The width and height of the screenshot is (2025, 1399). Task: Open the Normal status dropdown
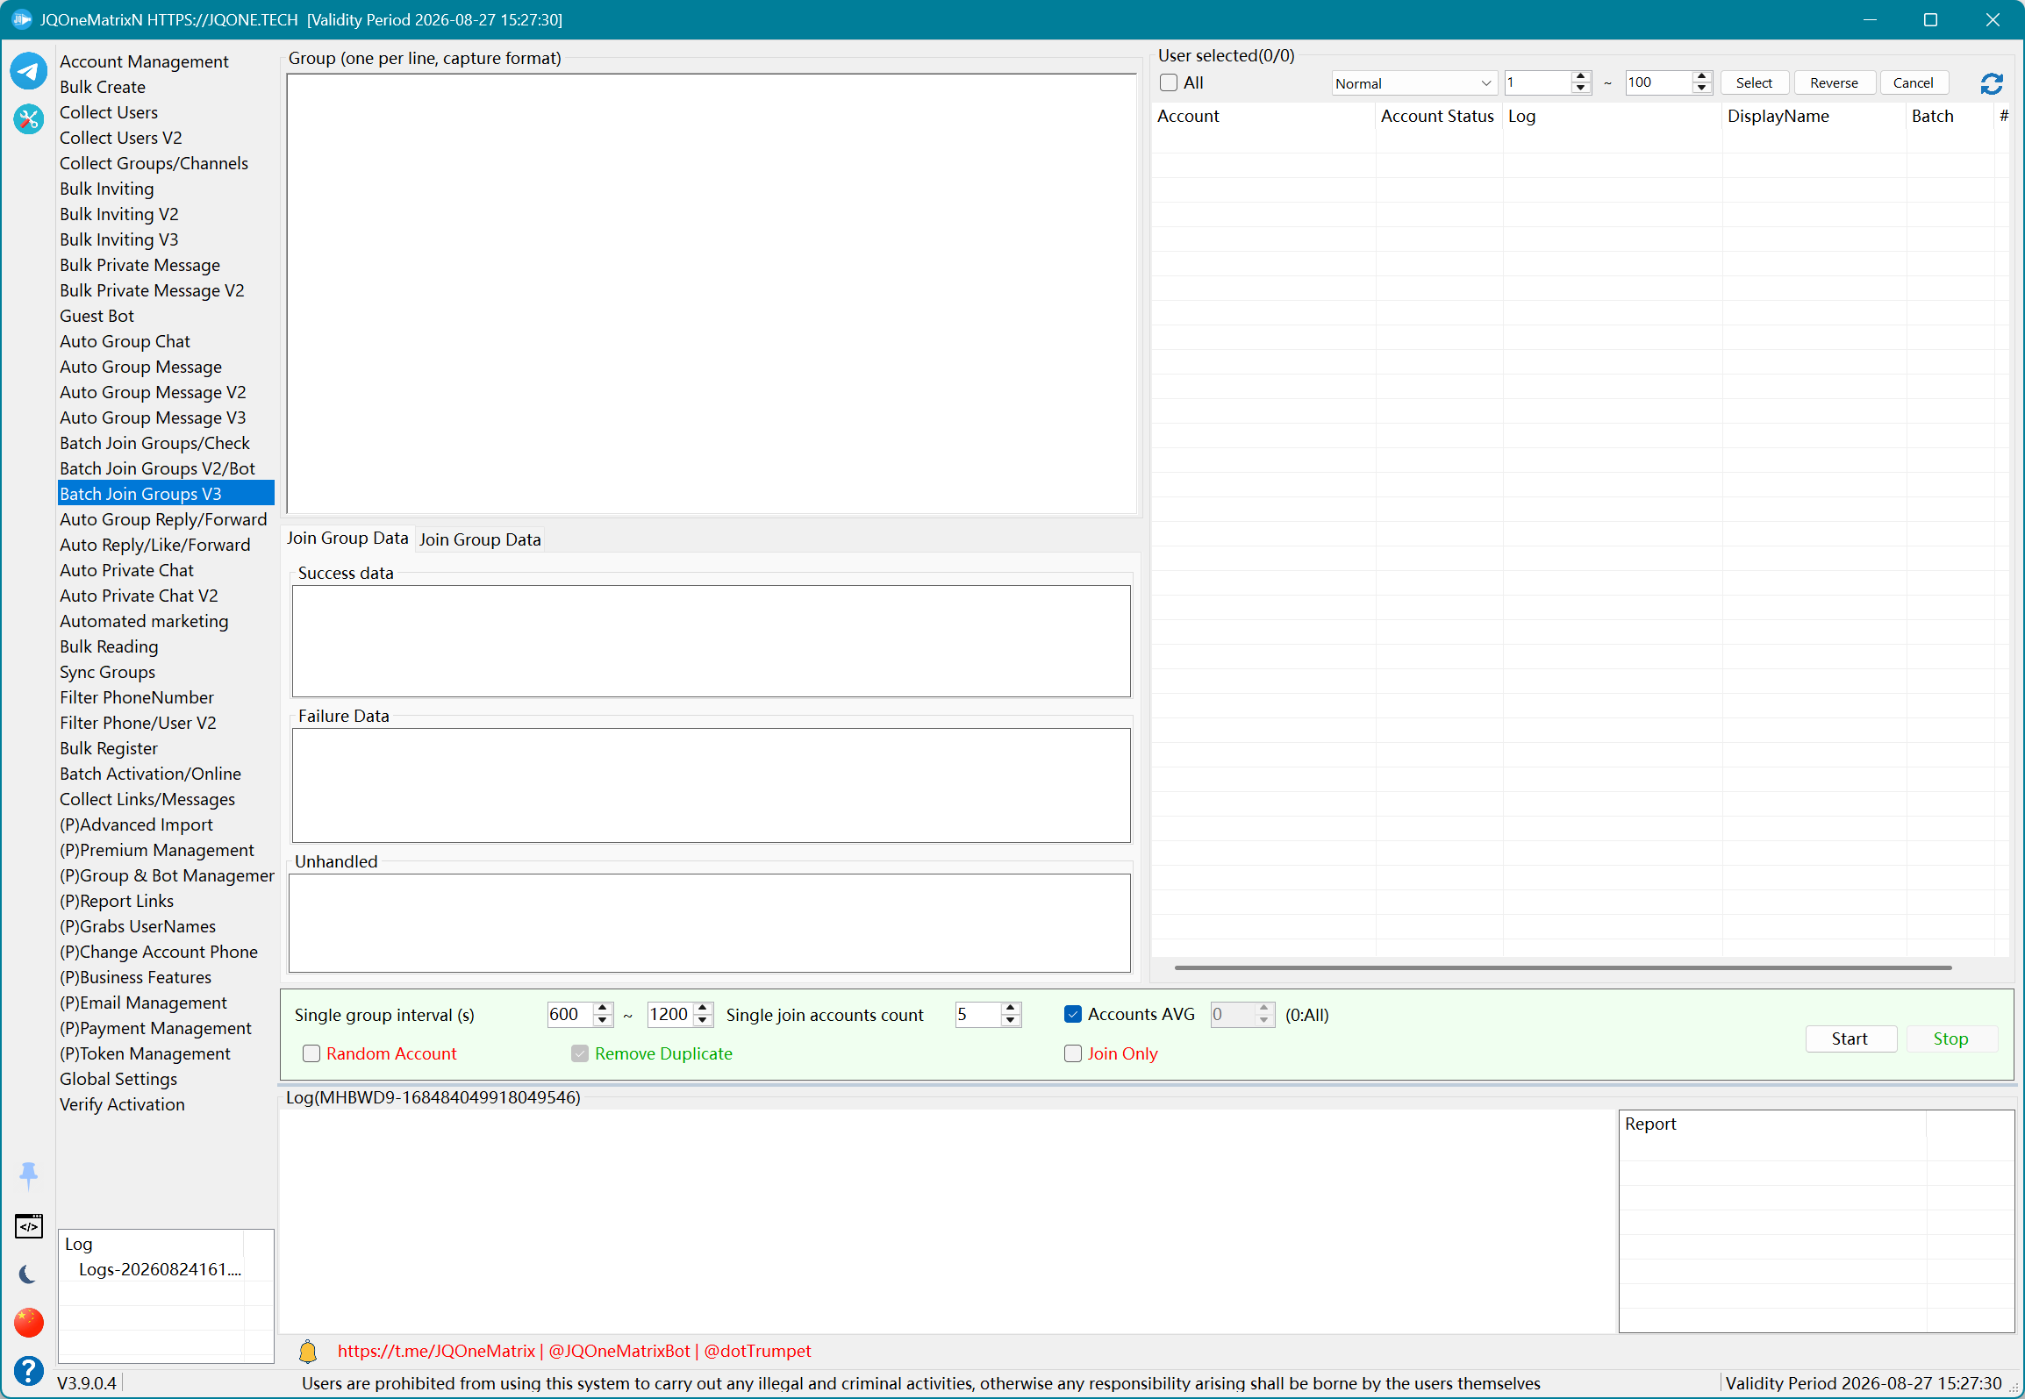coord(1414,83)
